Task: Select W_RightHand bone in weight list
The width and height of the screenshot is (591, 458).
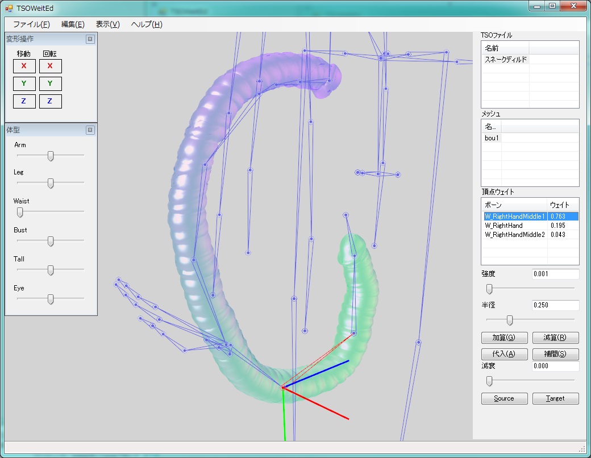Action: click(x=503, y=226)
